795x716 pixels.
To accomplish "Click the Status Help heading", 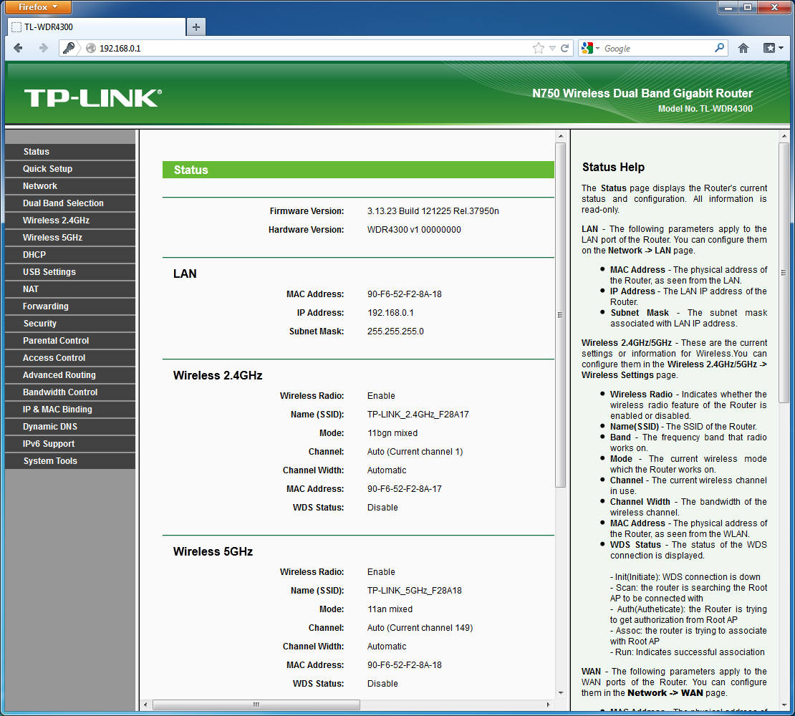I will click(x=613, y=168).
